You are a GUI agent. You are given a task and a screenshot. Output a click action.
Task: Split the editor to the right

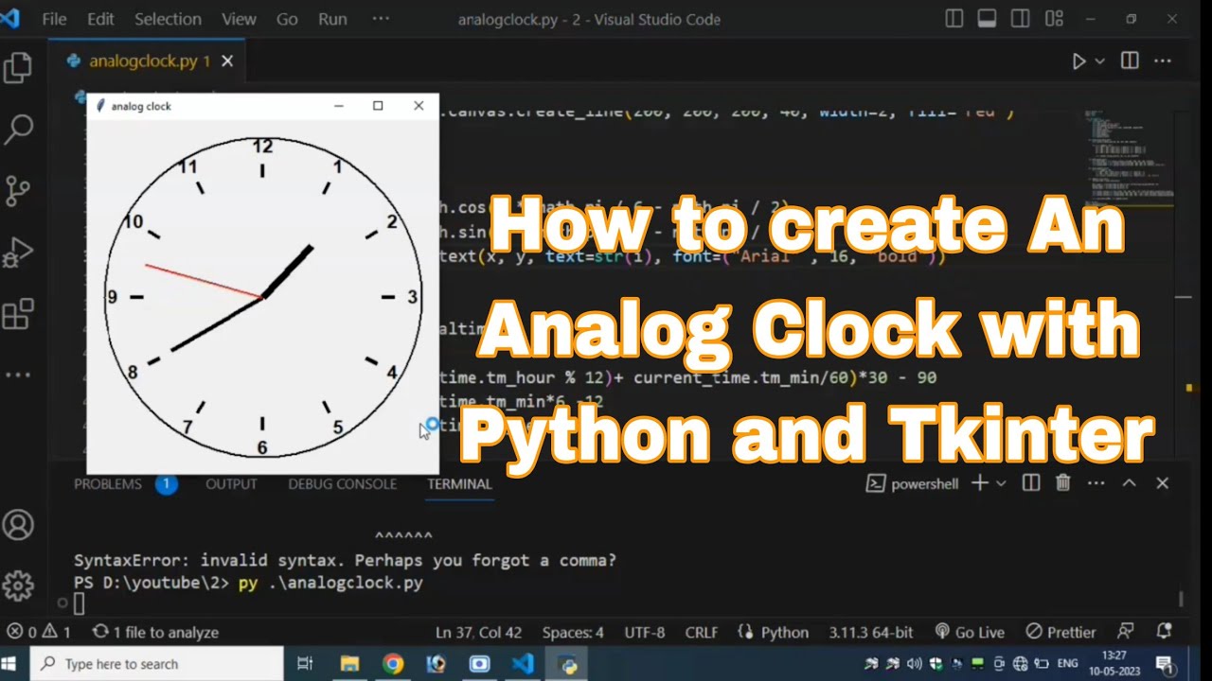1130,61
